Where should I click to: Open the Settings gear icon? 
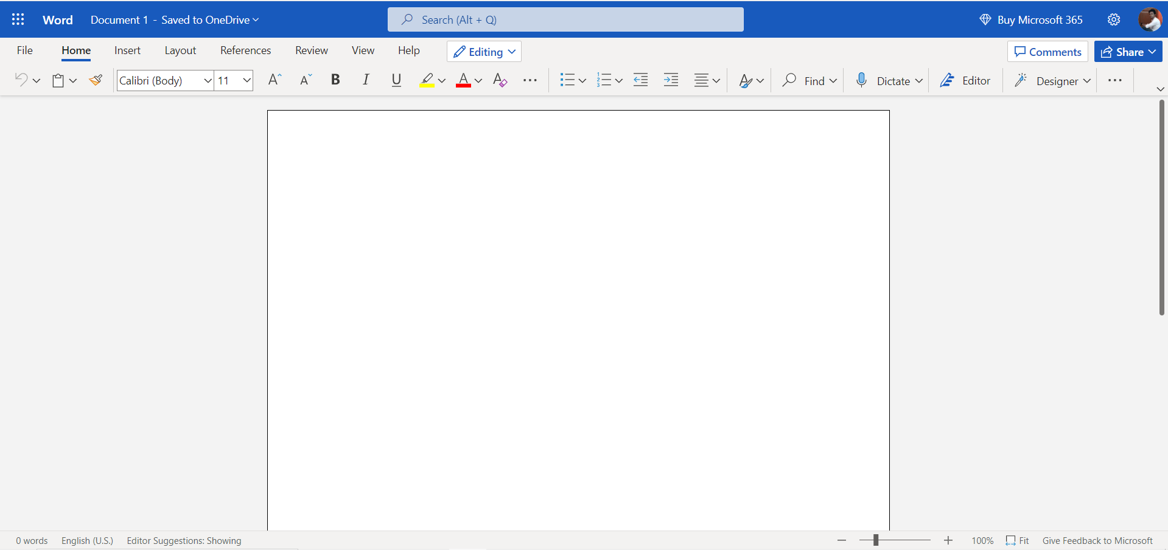click(x=1113, y=19)
